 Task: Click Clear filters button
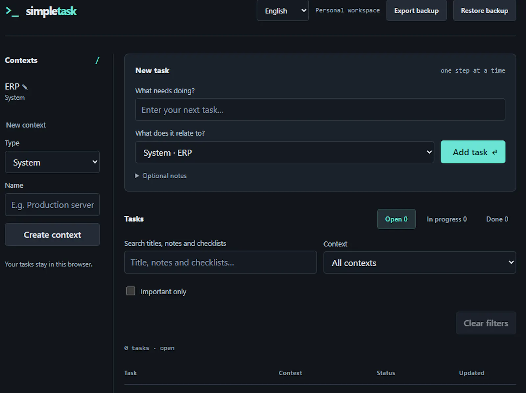coord(486,323)
